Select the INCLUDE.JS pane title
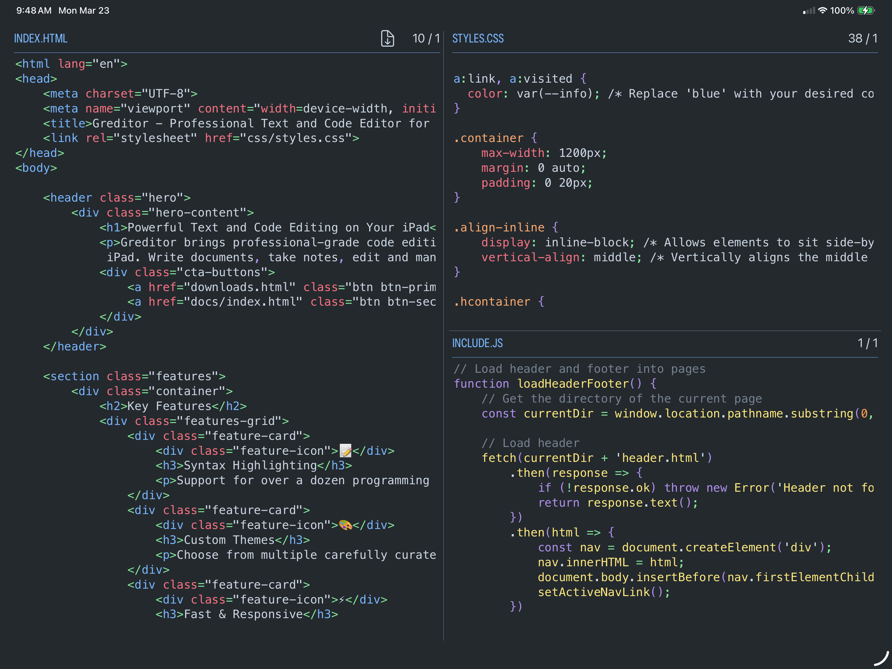Screen dimensions: 892x669 pyautogui.click(x=477, y=343)
